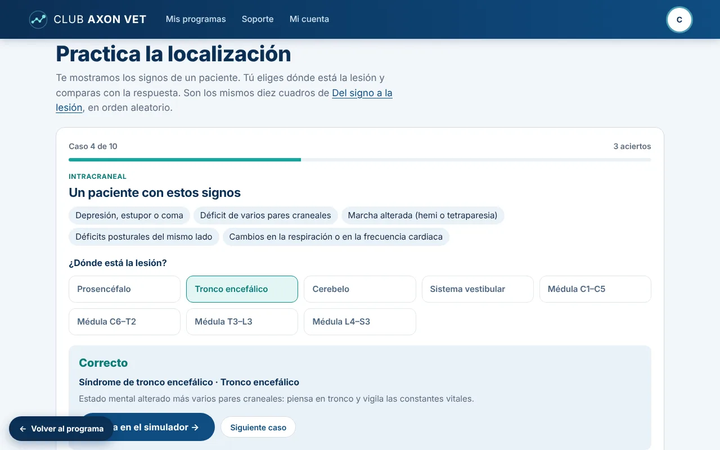Viewport: 720px width, 450px height.
Task: Choose Médula L4–S3 option
Action: pyautogui.click(x=360, y=322)
